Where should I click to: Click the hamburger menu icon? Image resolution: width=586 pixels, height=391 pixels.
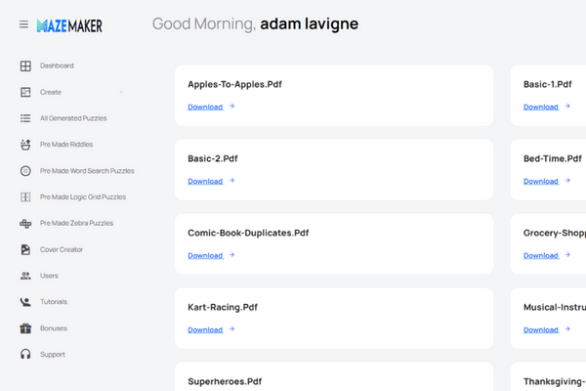[x=23, y=24]
